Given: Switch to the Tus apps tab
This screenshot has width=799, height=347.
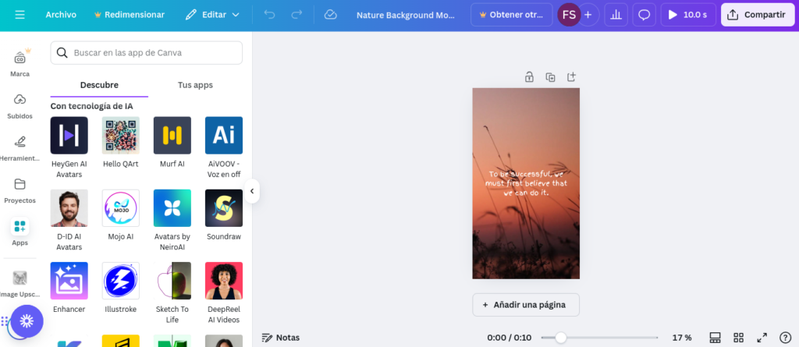Looking at the screenshot, I should pyautogui.click(x=195, y=85).
